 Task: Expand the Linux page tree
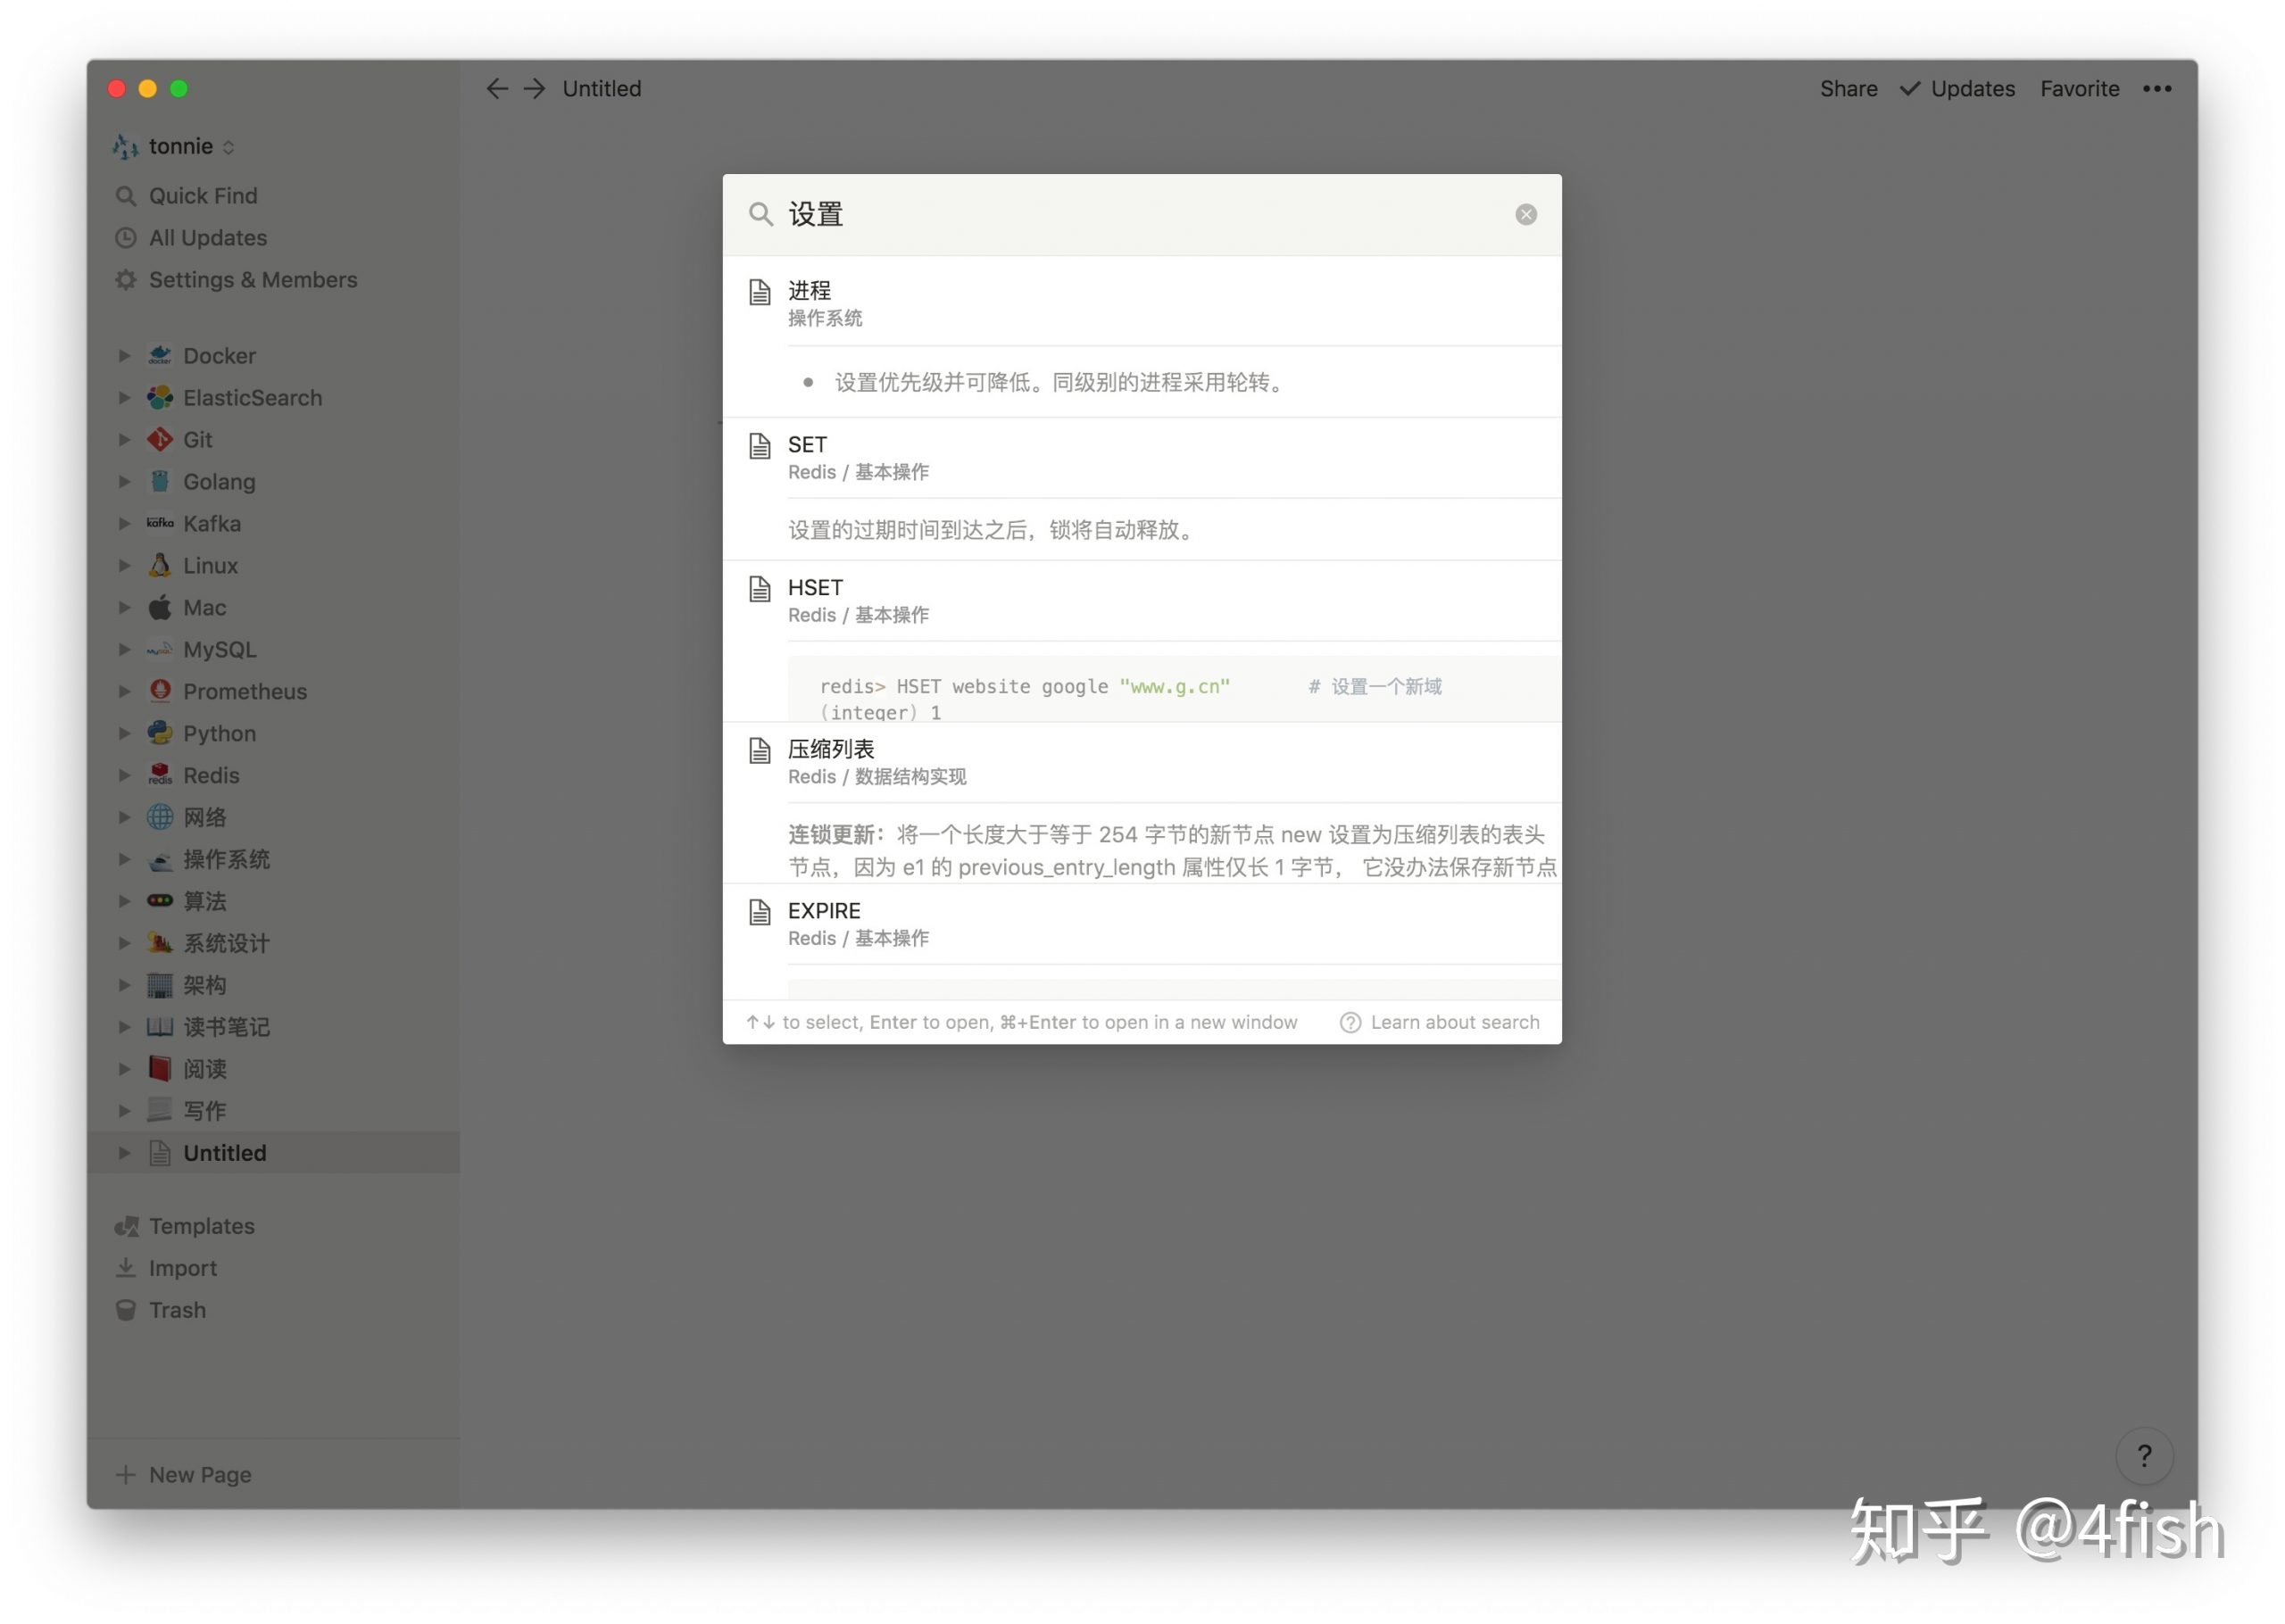pos(124,566)
